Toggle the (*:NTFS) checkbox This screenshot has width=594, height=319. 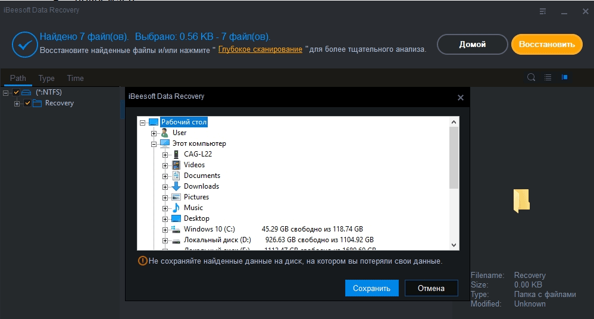[x=16, y=92]
